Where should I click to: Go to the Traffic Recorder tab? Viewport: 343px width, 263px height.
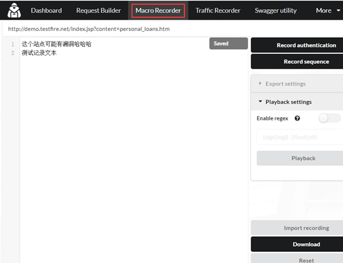tap(217, 11)
